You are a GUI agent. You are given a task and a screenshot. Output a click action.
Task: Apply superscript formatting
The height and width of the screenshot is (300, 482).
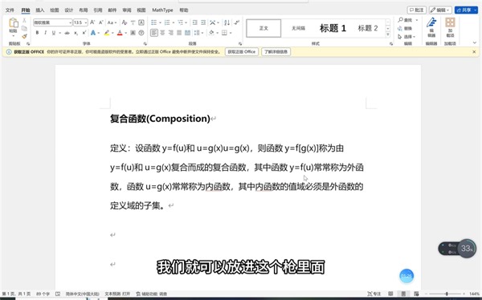click(x=84, y=33)
